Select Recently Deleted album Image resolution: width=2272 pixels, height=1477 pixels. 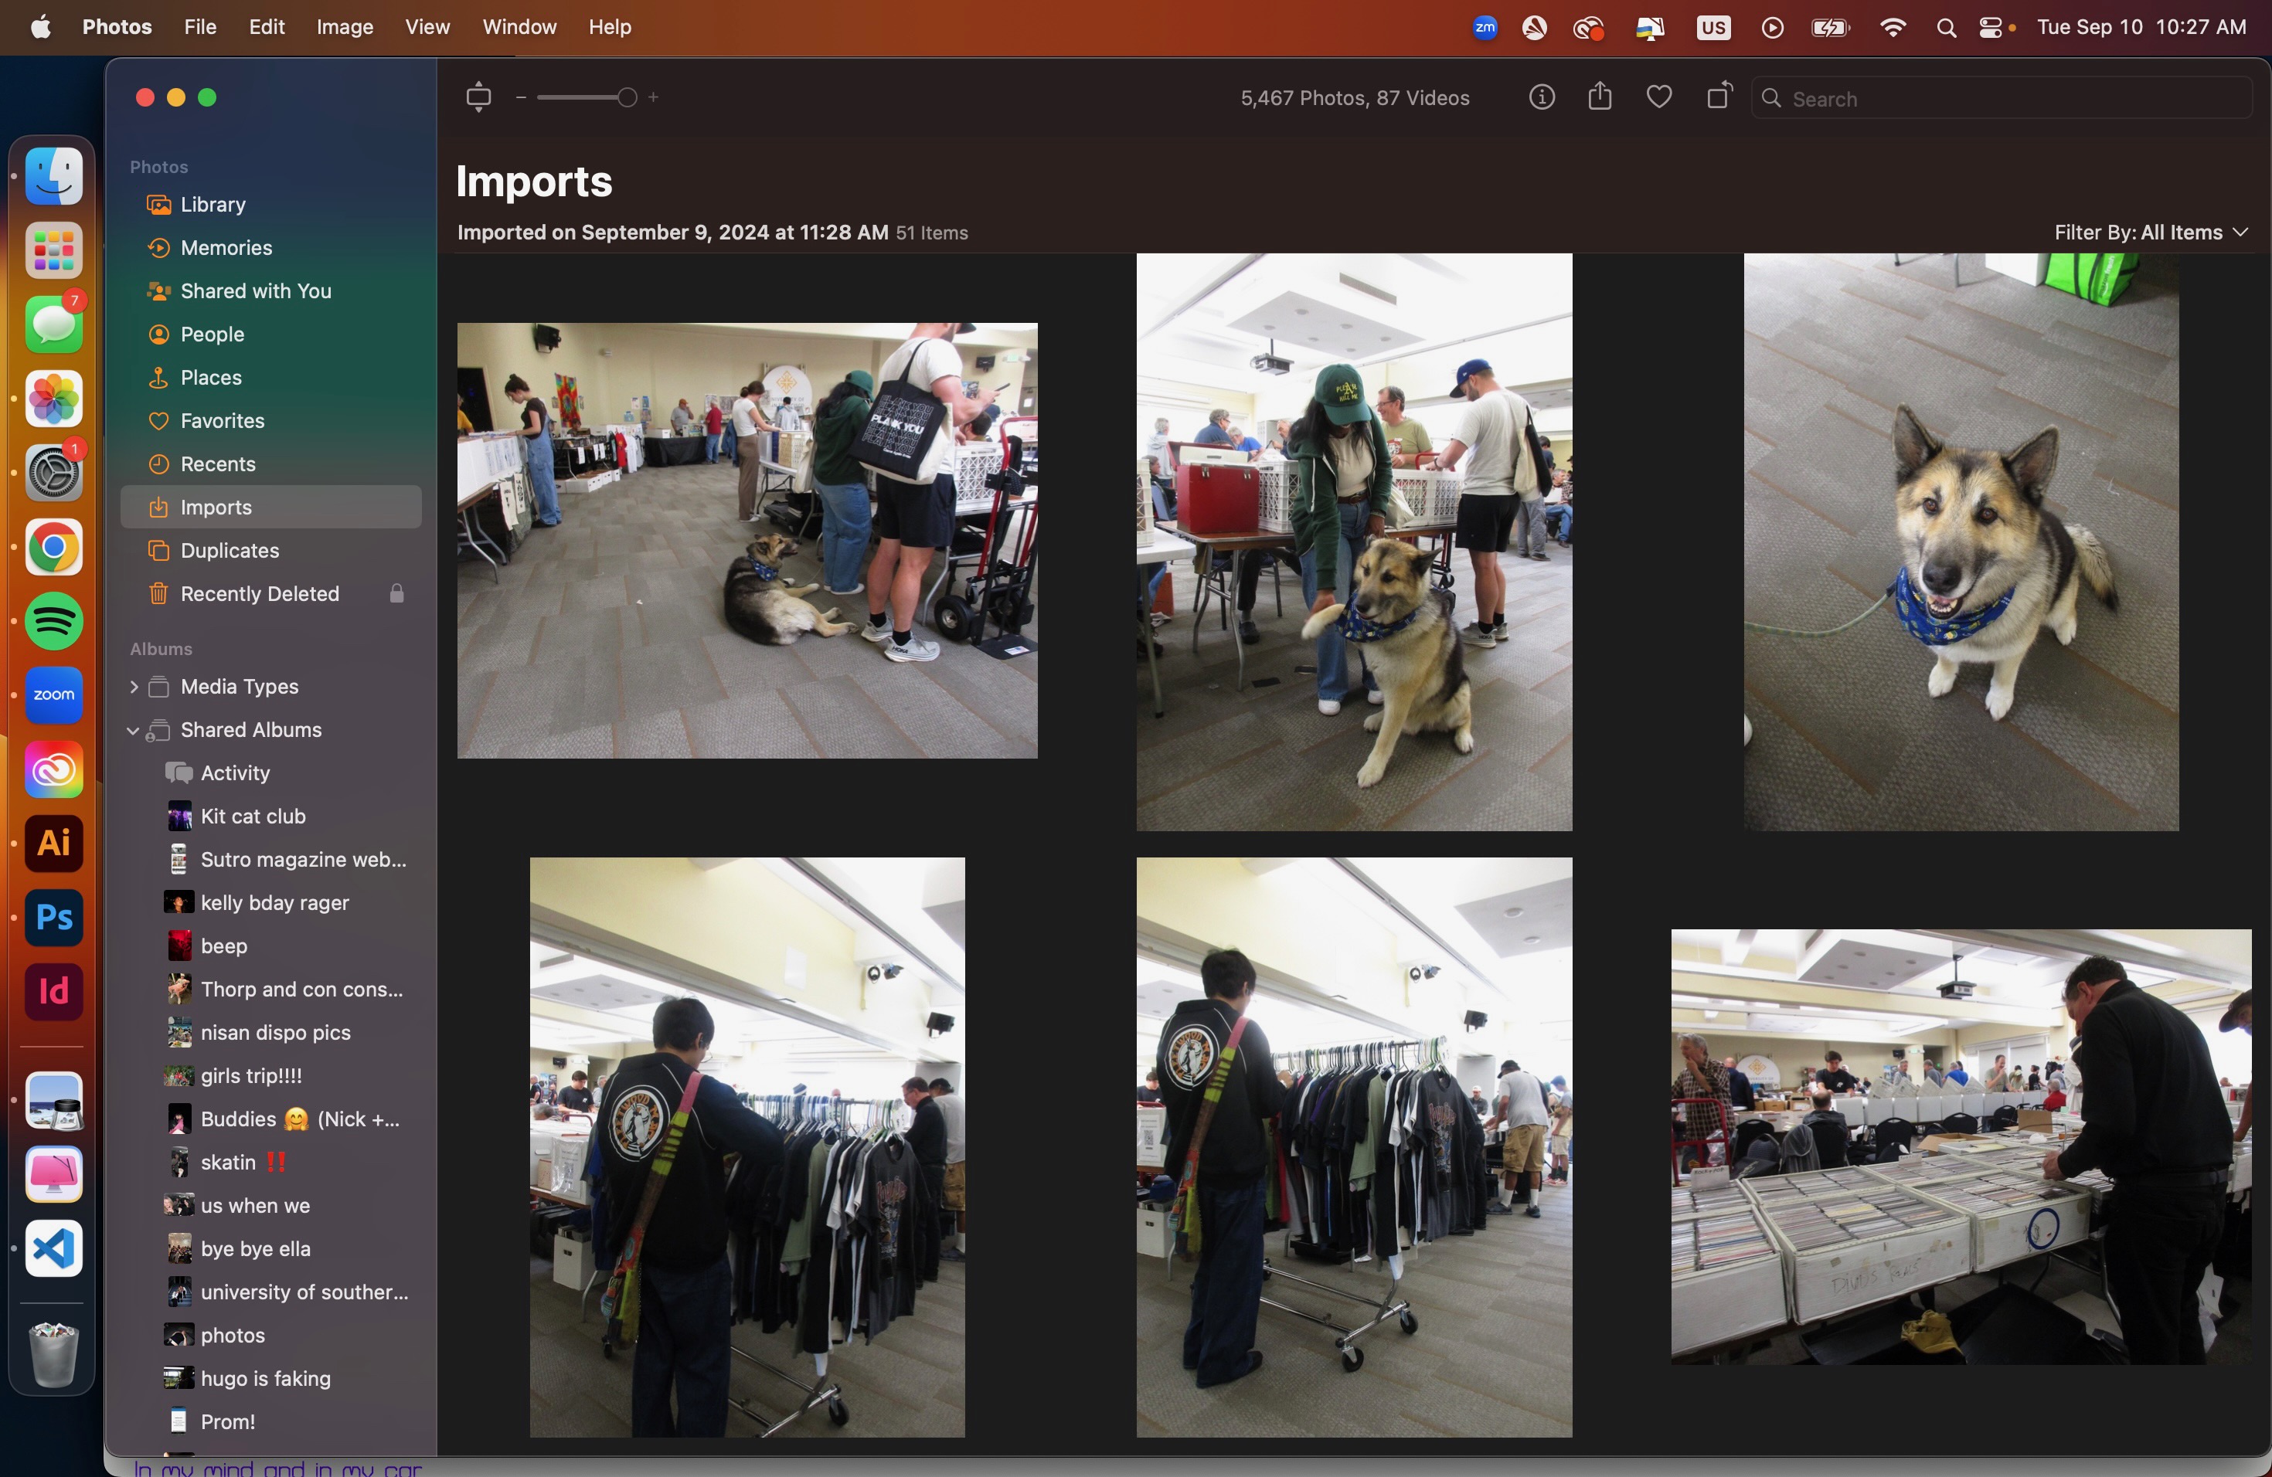(258, 592)
